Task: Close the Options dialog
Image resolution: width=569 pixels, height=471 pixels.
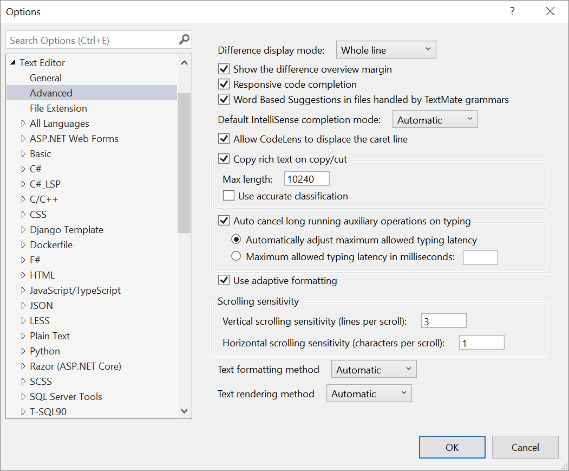Action: pyautogui.click(x=550, y=11)
